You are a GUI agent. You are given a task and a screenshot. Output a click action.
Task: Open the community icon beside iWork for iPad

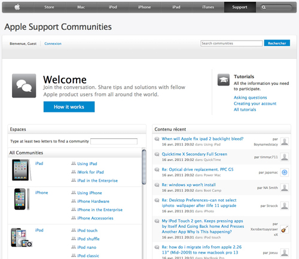click(x=74, y=172)
